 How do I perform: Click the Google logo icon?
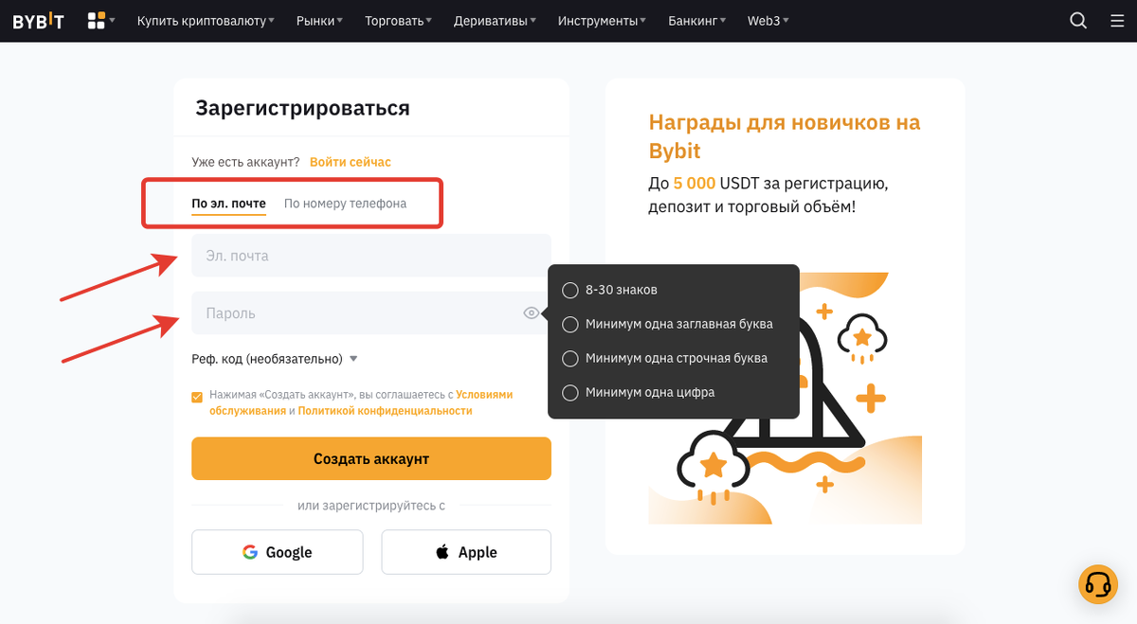click(250, 552)
